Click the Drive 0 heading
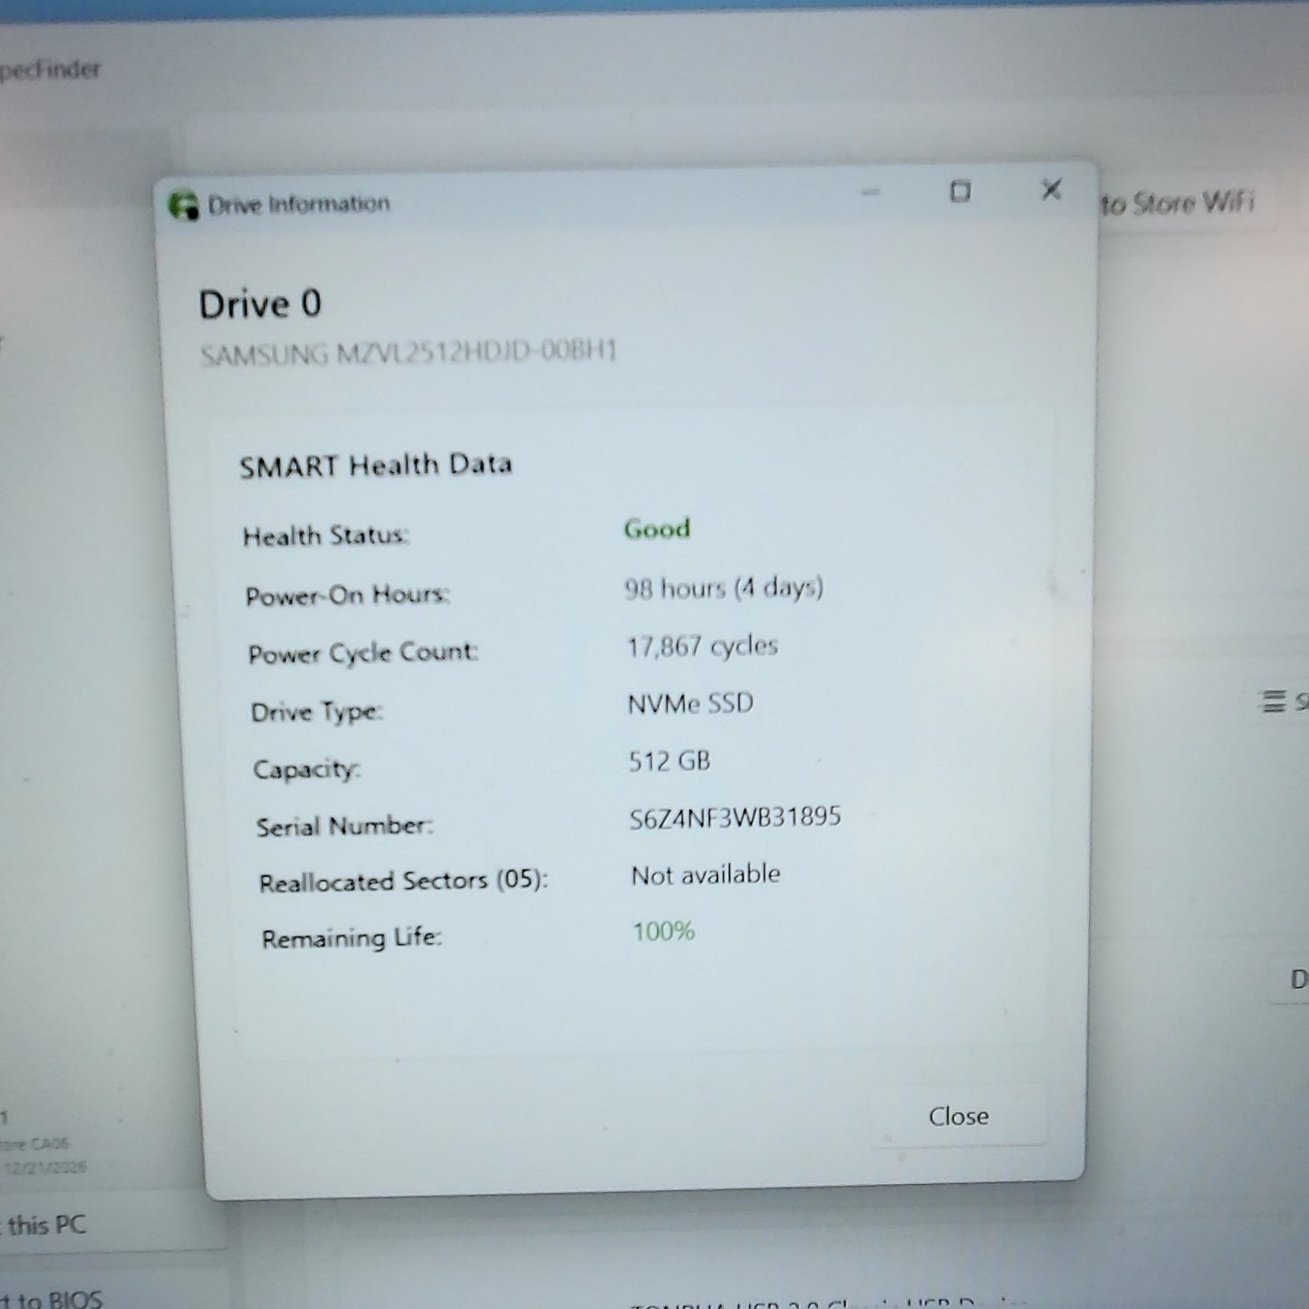This screenshot has width=1309, height=1309. click(x=260, y=304)
